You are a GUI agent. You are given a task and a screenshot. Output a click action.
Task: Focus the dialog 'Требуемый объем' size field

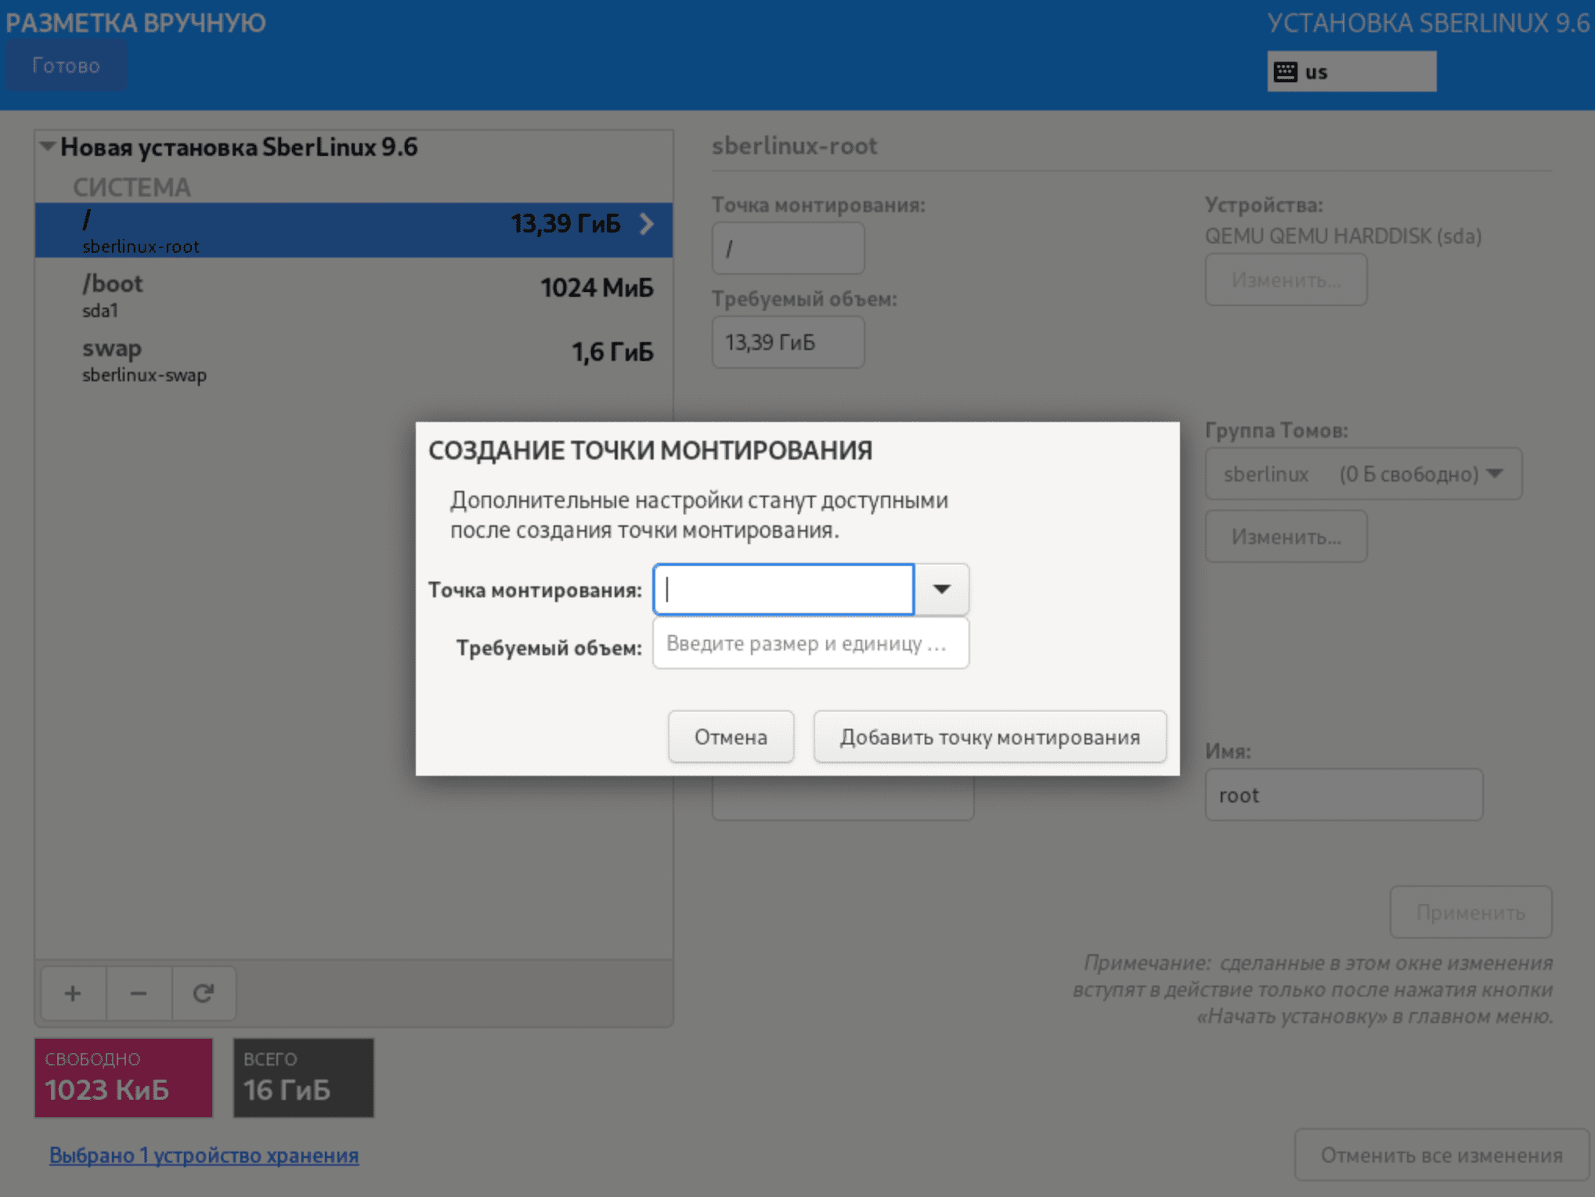[810, 644]
